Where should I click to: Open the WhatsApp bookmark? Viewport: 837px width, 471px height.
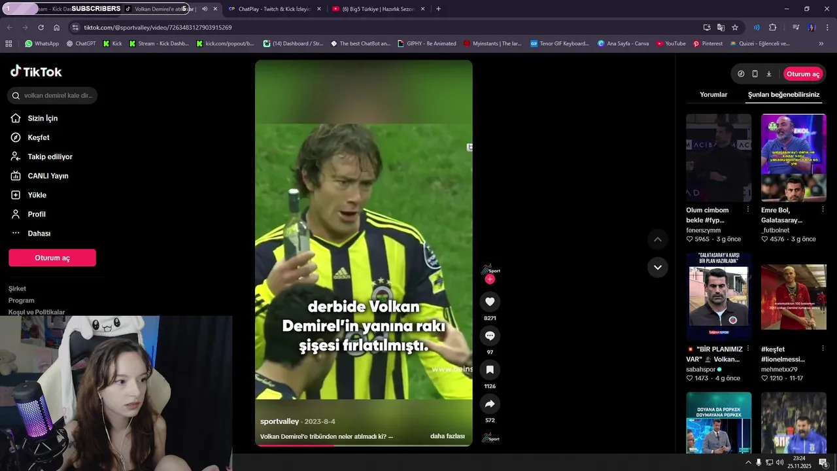point(42,44)
